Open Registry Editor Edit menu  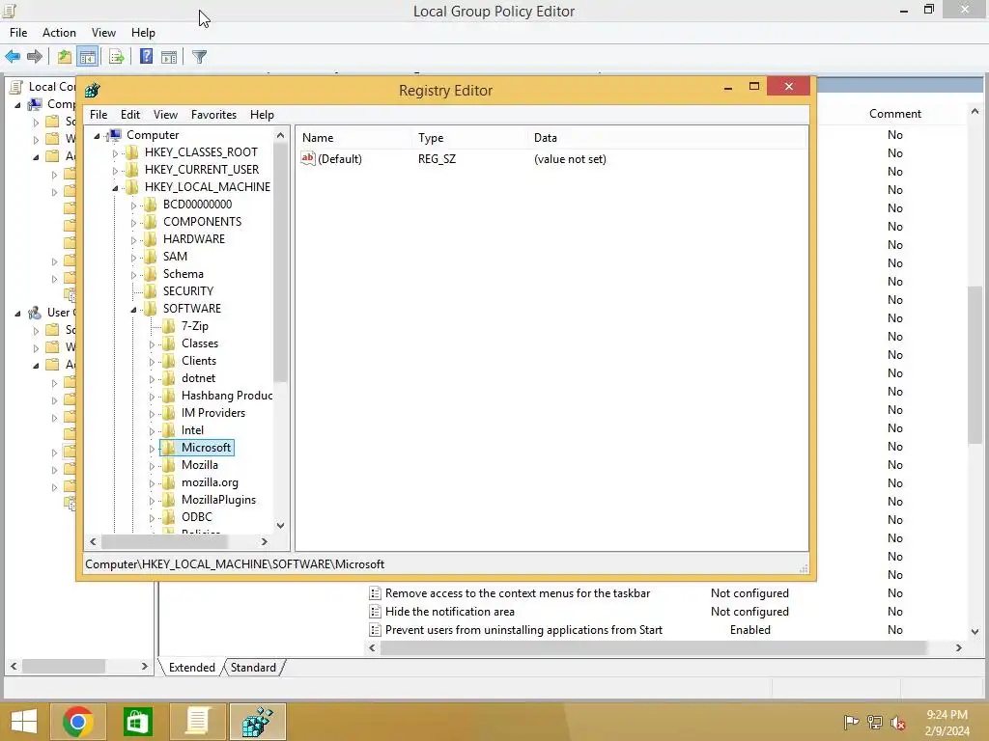(130, 115)
